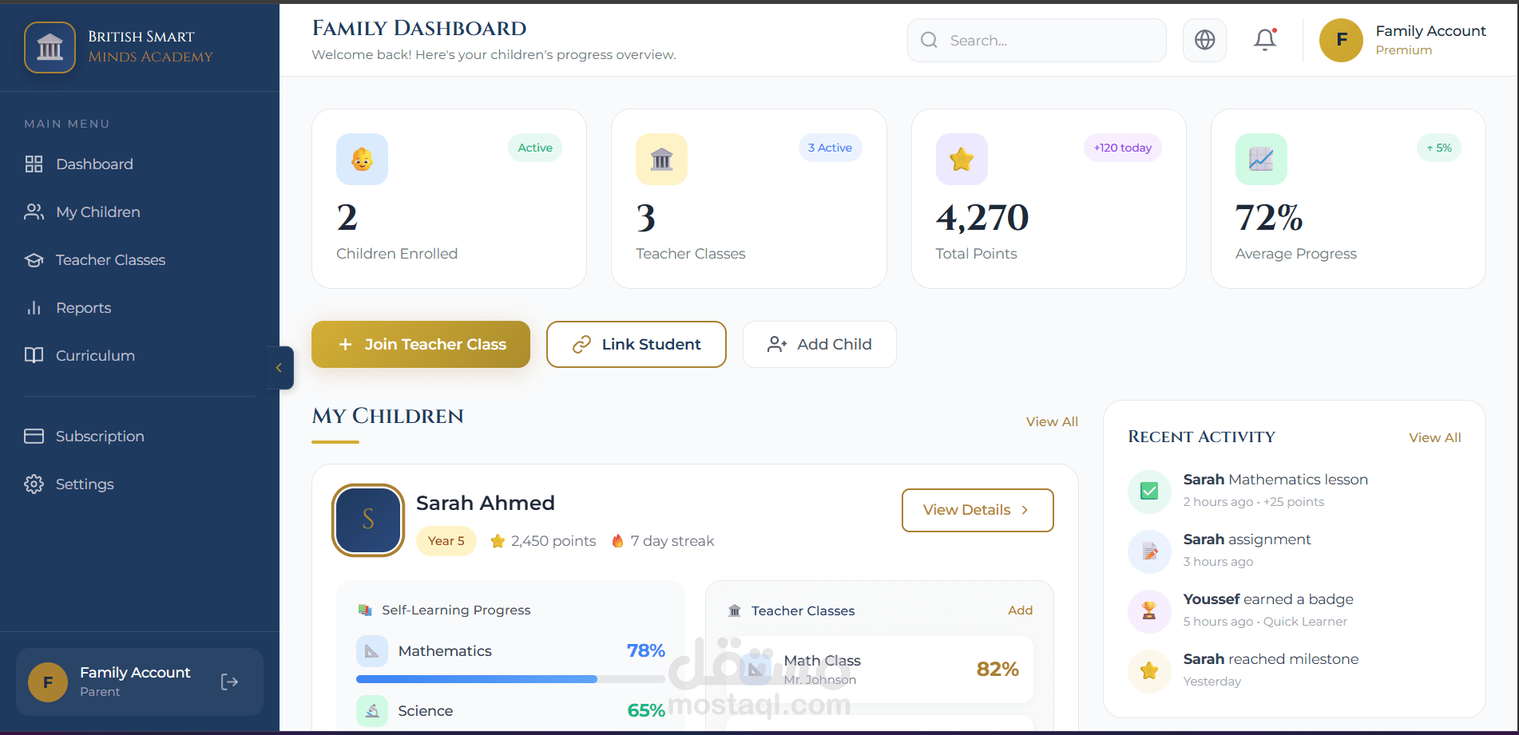Click the Join Teacher Class button
Viewport: 1519px width, 735px height.
click(421, 345)
